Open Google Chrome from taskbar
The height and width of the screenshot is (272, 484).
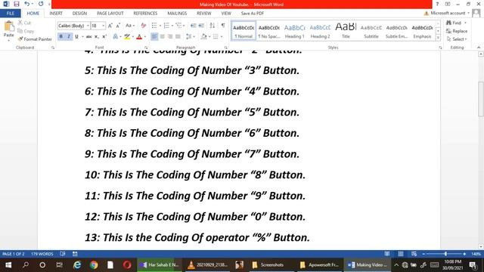click(x=94, y=265)
